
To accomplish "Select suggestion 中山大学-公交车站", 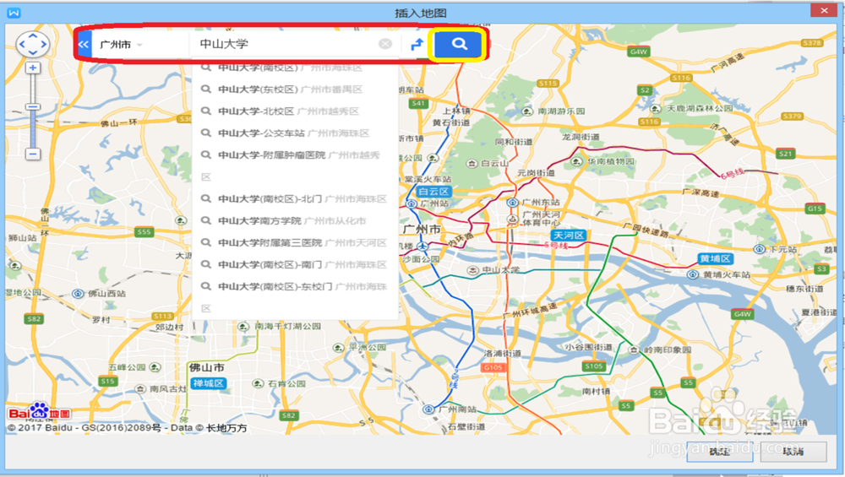I will pos(295,133).
